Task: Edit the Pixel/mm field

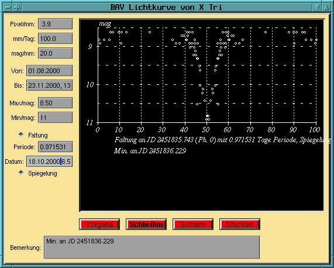Action: [x=56, y=24]
